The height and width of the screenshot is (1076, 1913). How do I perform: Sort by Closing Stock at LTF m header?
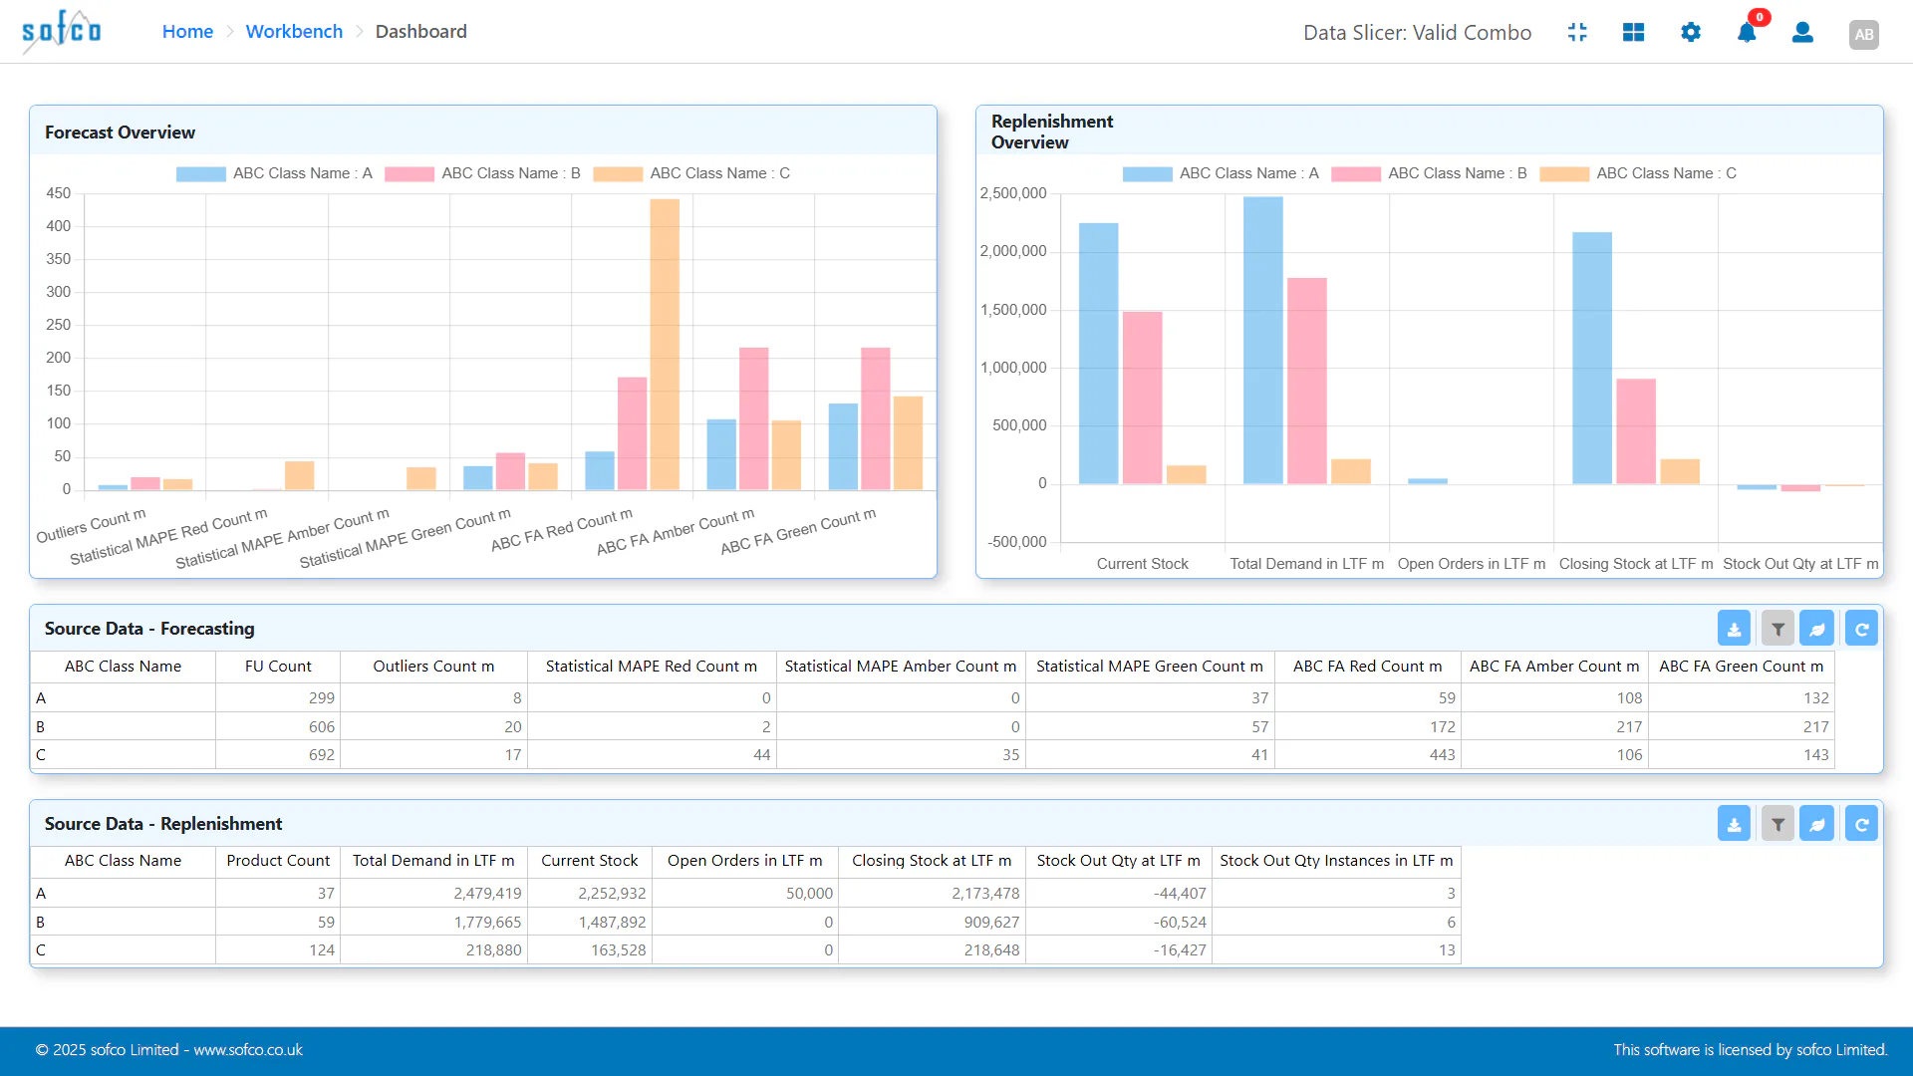coord(932,861)
